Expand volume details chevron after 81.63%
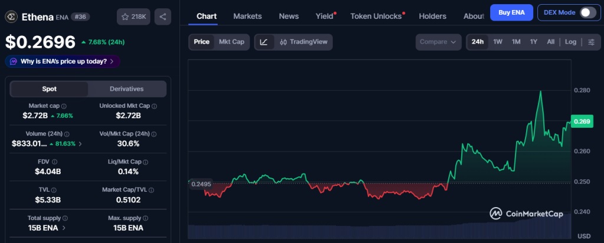The image size is (604, 243). tap(80, 144)
